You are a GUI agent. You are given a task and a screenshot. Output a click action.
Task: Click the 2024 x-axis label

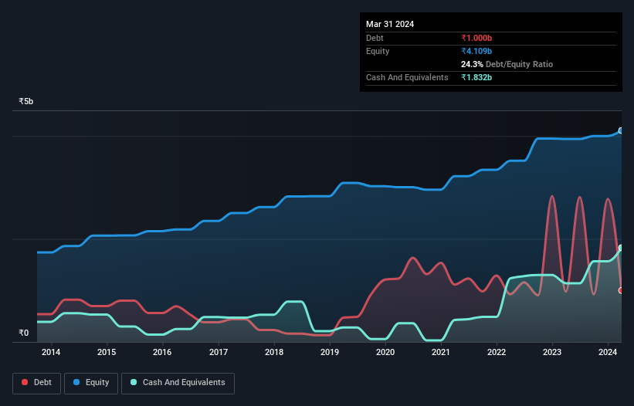coord(608,352)
